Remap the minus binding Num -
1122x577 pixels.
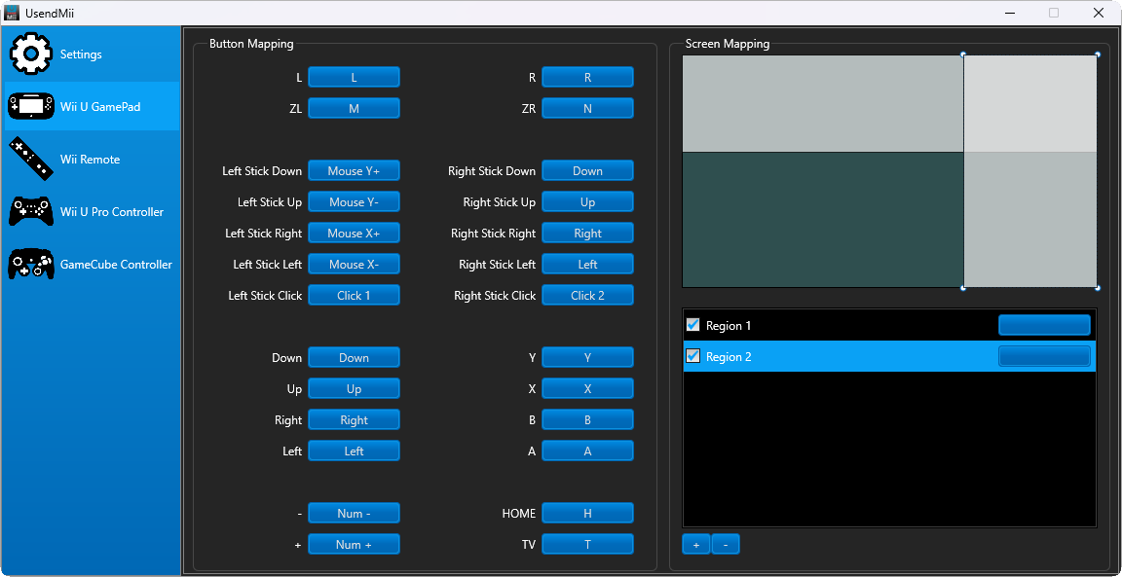[354, 514]
